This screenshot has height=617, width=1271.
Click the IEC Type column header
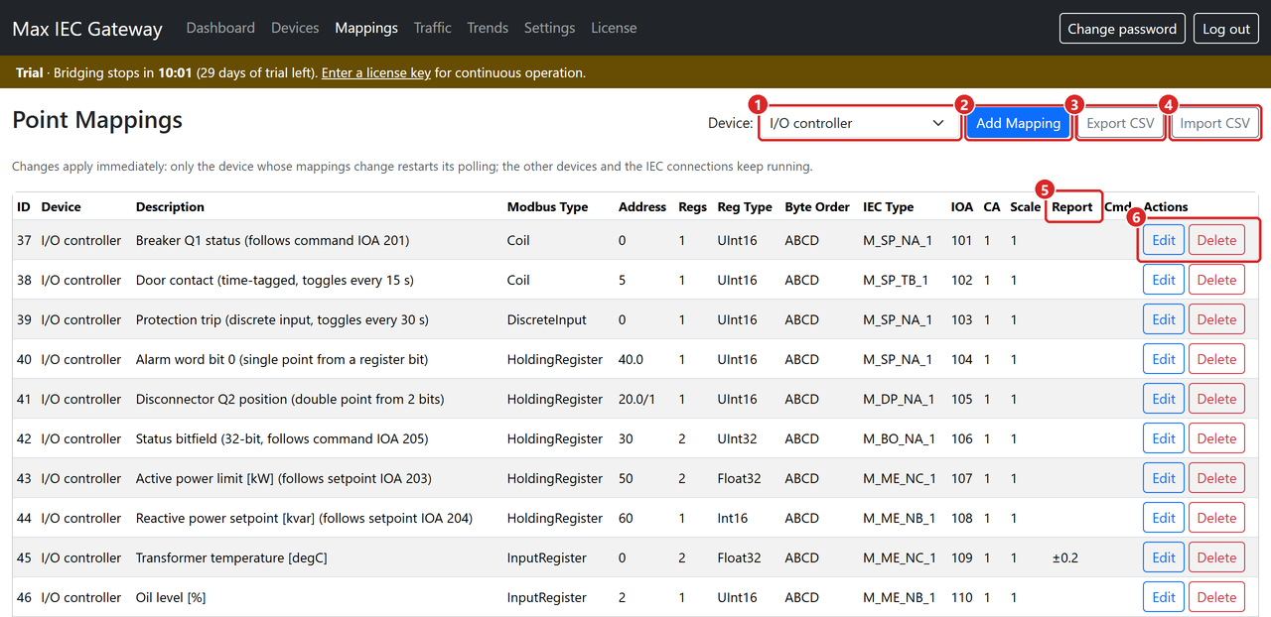pyautogui.click(x=889, y=207)
